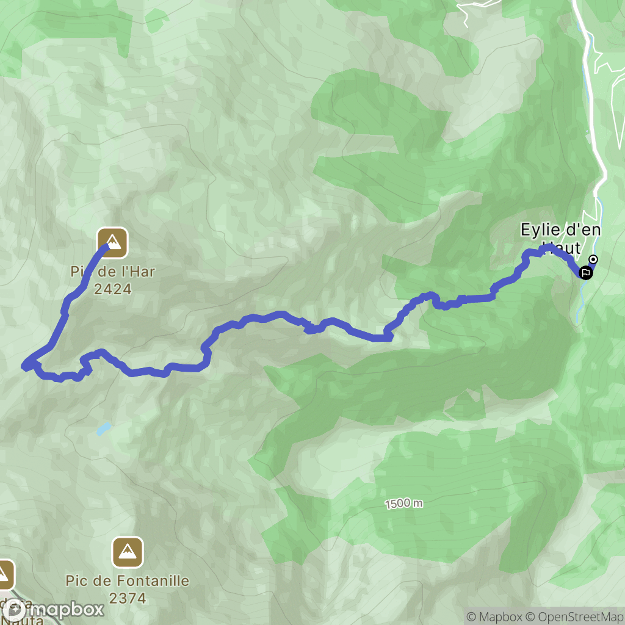Click the 2424 elevation number
This screenshot has width=625, height=625.
click(x=112, y=289)
